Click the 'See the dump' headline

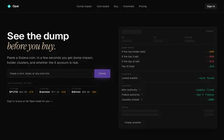click(38, 36)
